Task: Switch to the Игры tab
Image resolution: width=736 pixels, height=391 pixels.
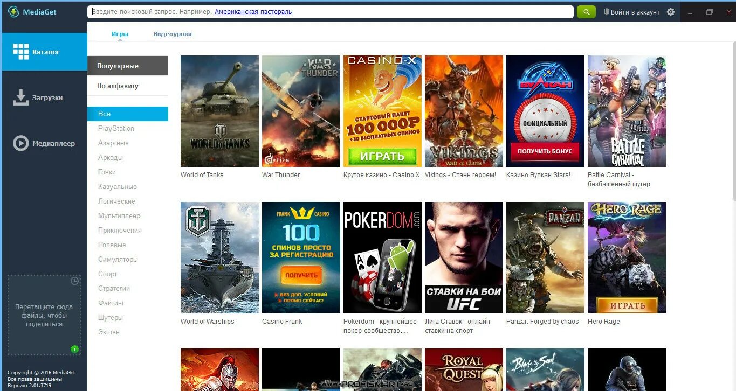Action: point(120,34)
